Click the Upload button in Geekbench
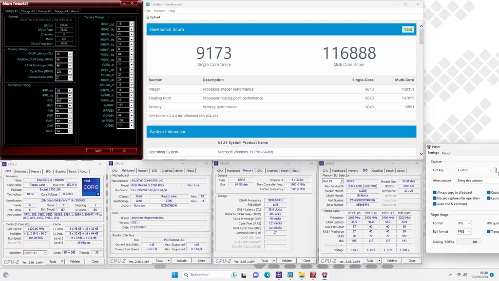The image size is (499, 281). click(153, 17)
